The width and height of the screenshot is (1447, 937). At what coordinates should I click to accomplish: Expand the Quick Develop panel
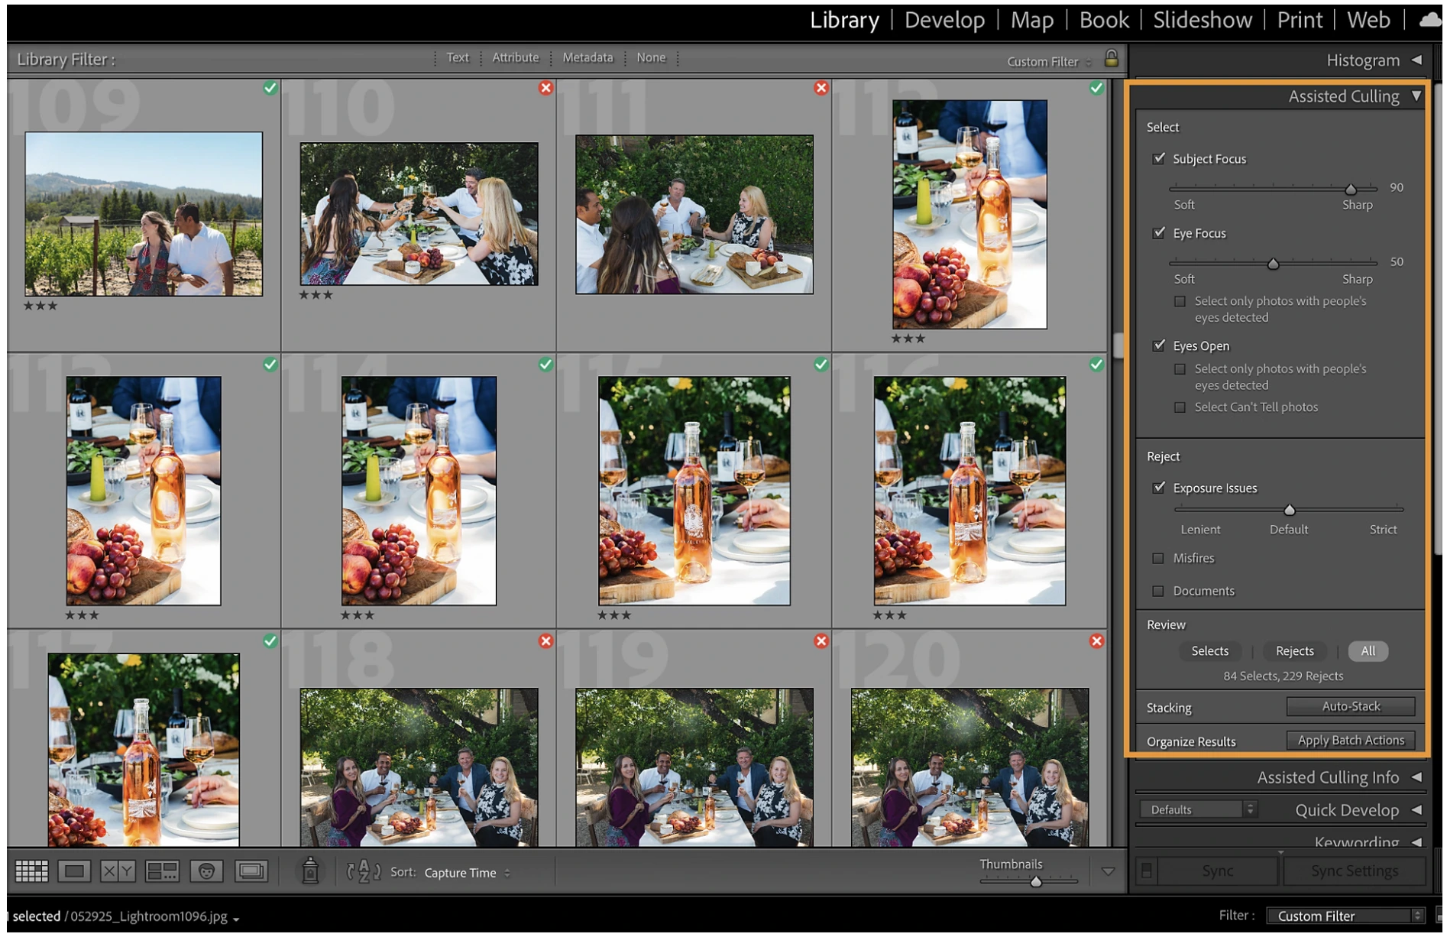(1416, 810)
